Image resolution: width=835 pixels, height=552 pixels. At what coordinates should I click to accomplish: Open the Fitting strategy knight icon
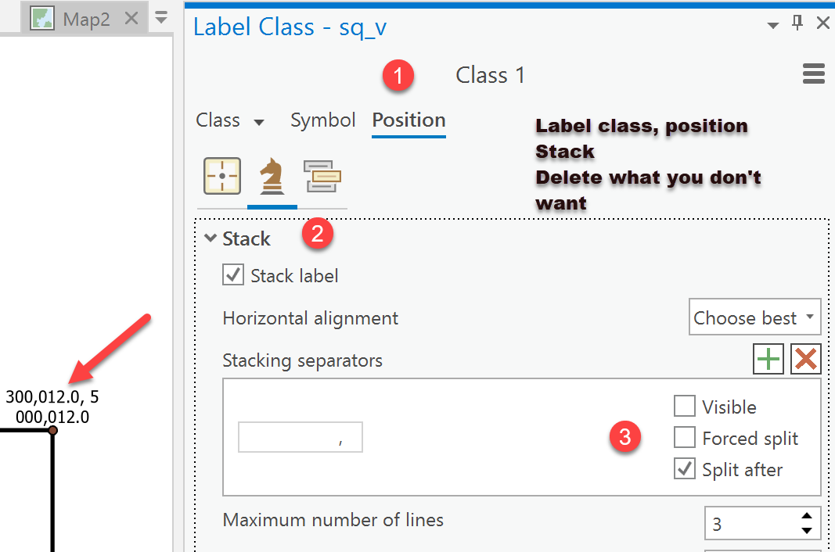[x=272, y=176]
